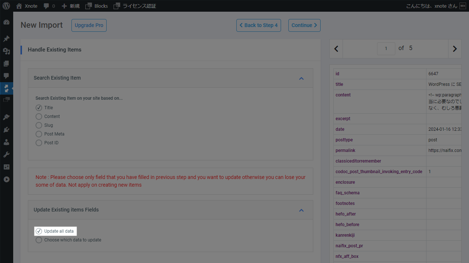
Task: Open Media icon in sidebar
Action: [x=6, y=51]
